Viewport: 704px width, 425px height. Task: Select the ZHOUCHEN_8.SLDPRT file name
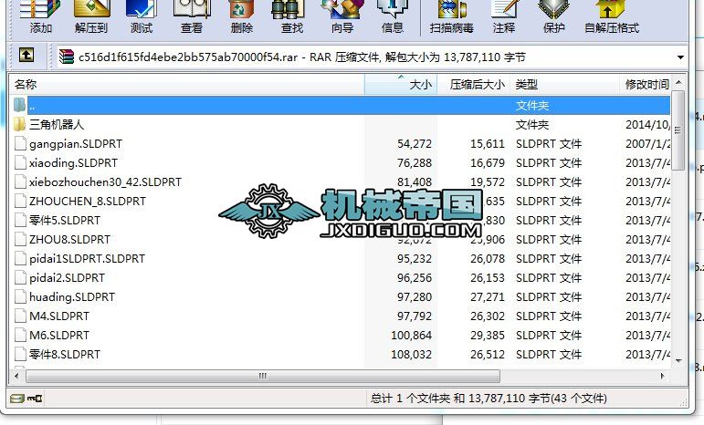(88, 202)
